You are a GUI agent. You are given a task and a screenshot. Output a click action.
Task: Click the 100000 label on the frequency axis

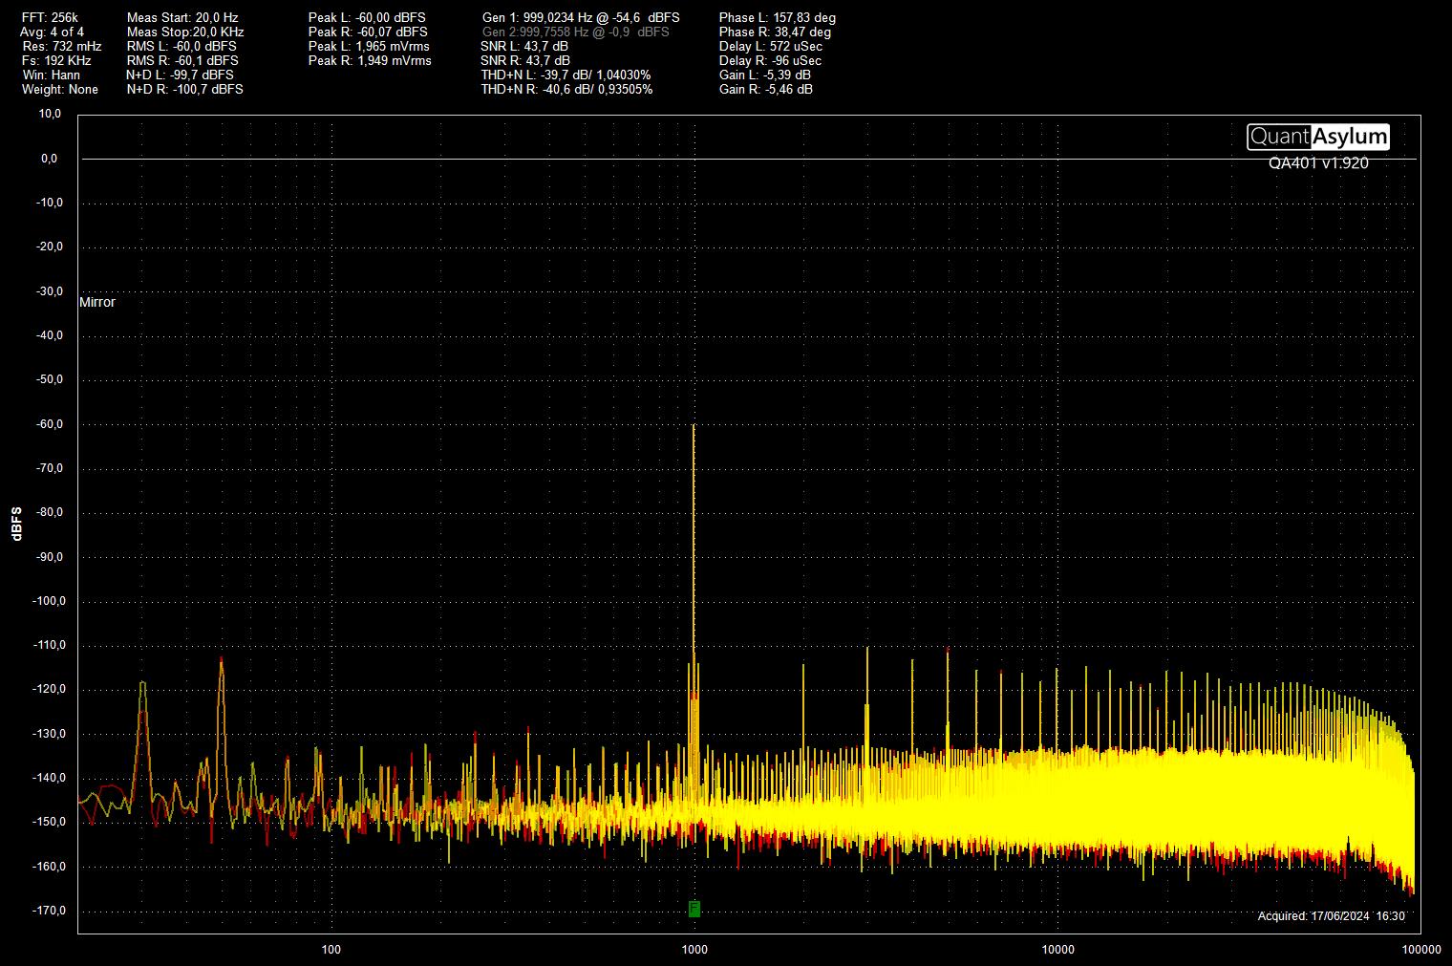click(1420, 949)
